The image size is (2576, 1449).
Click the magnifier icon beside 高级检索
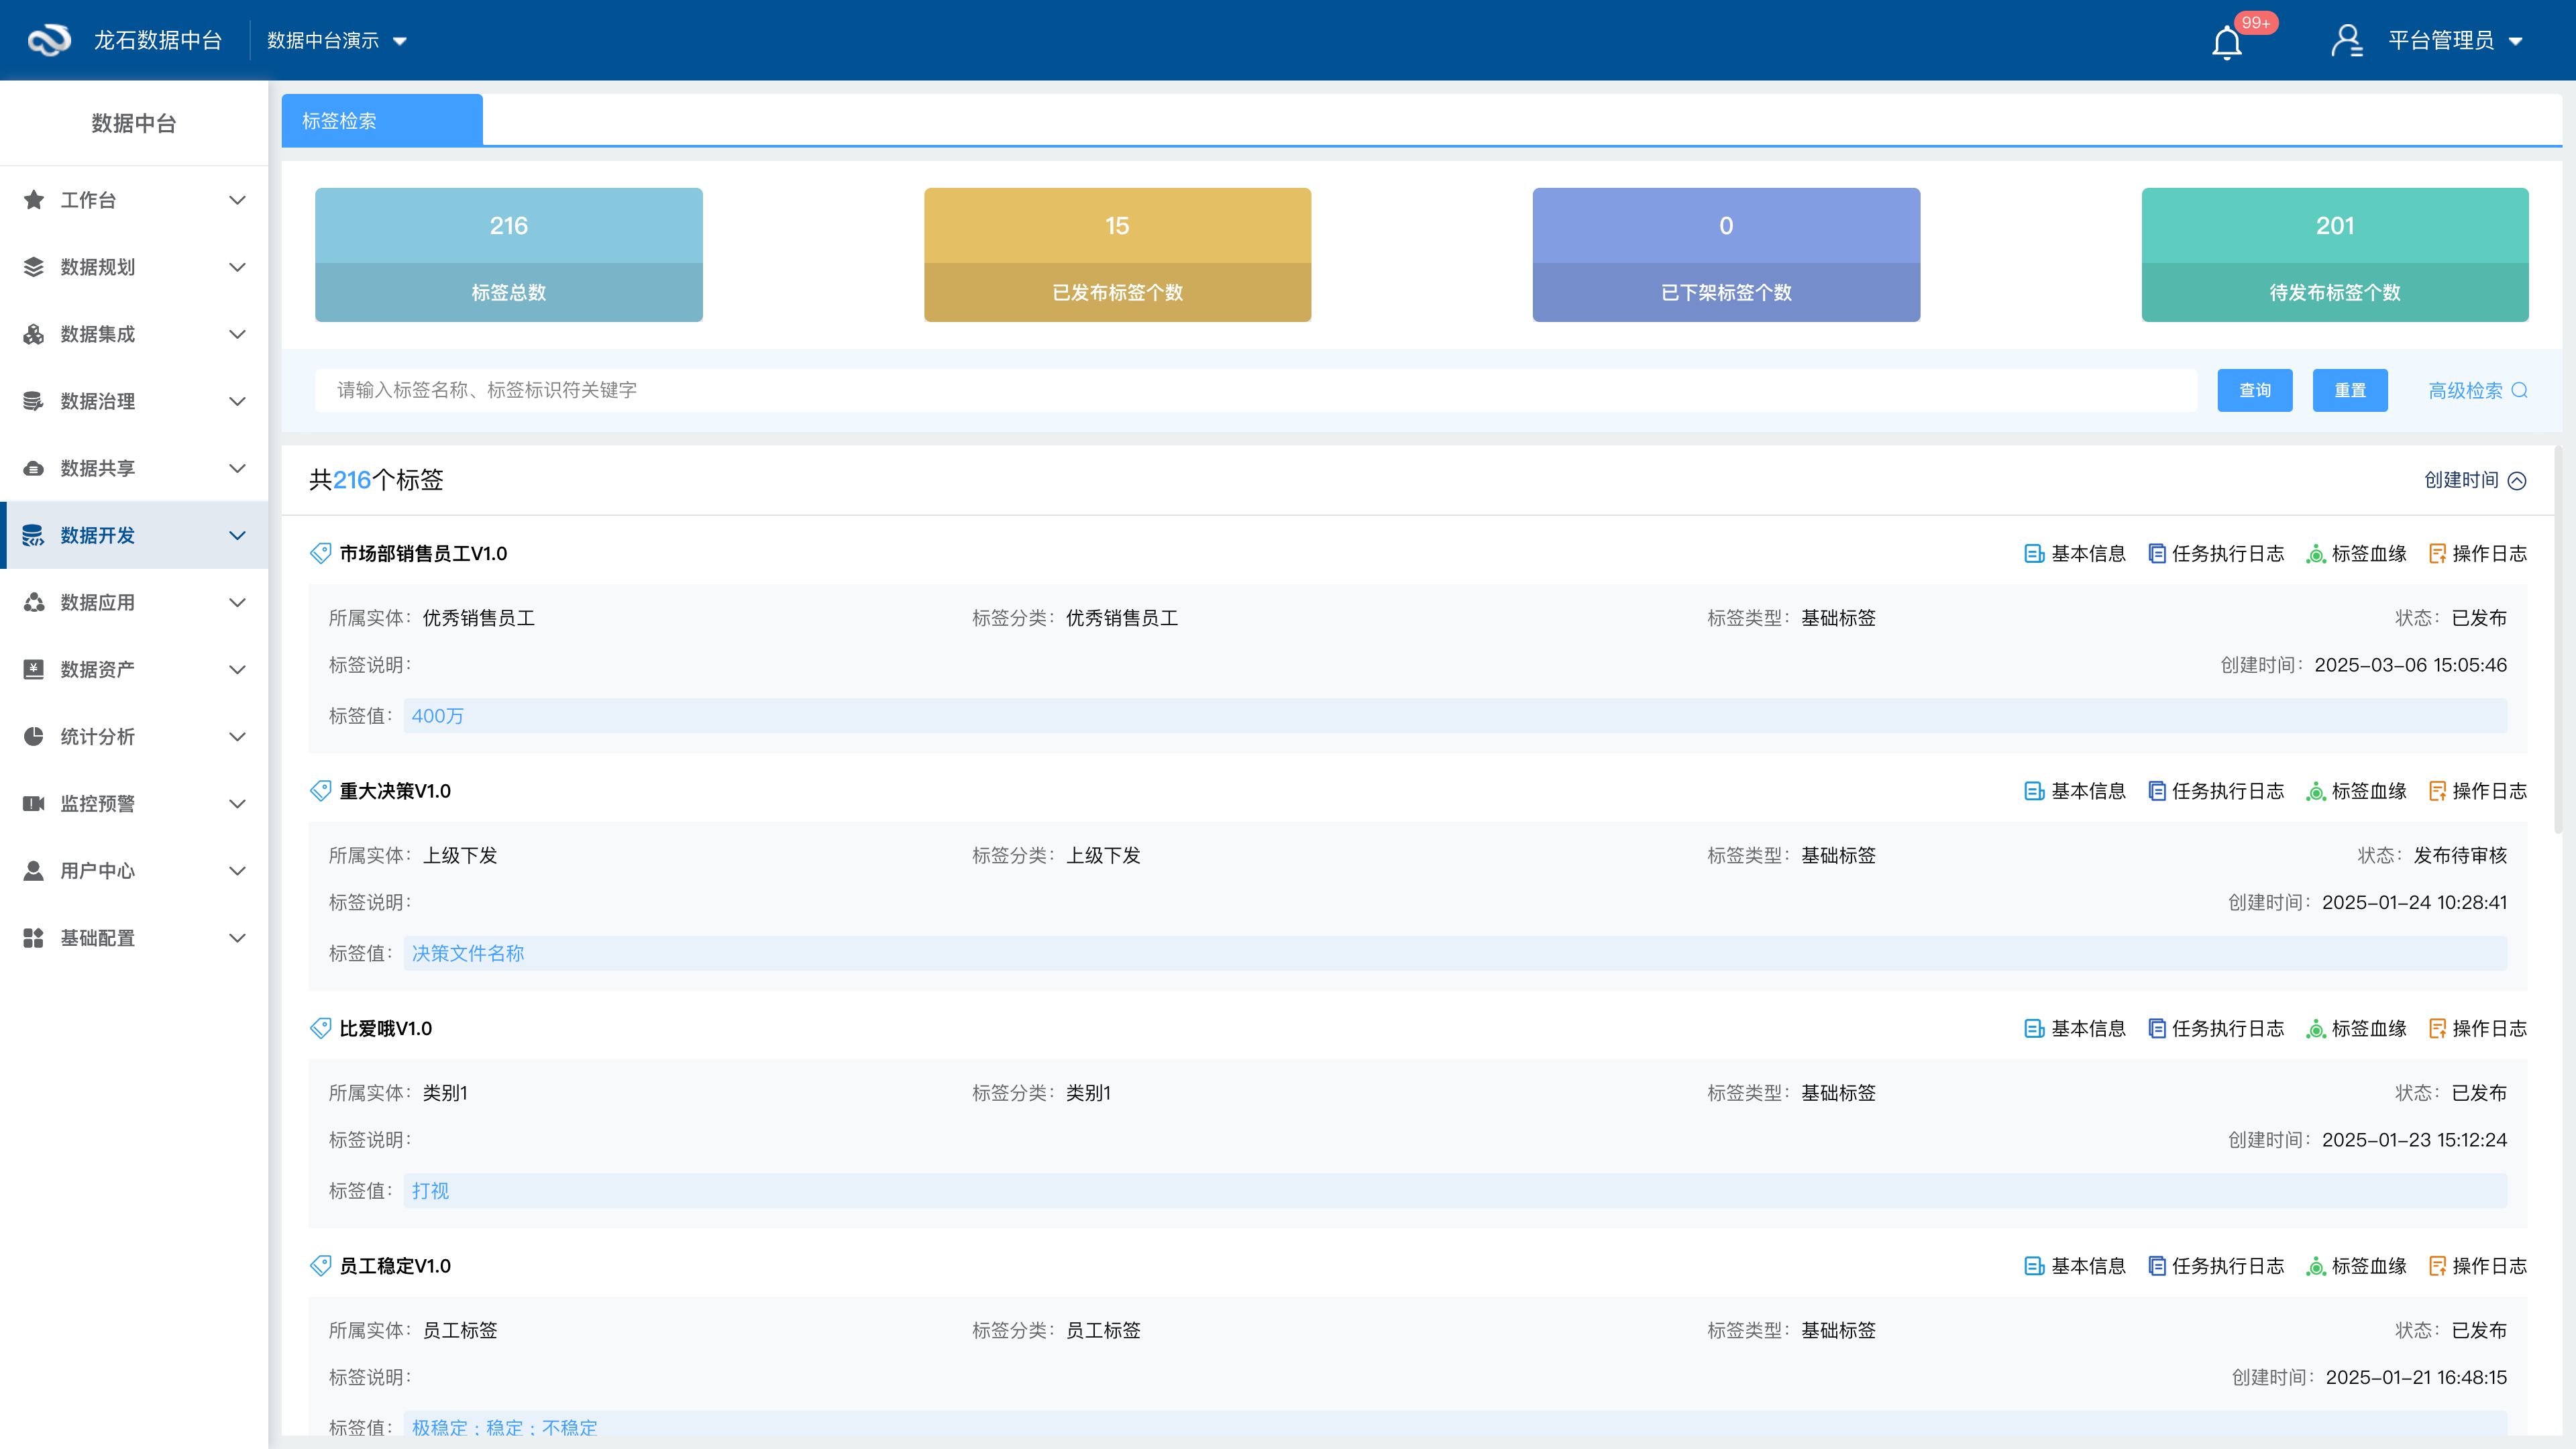click(2519, 390)
